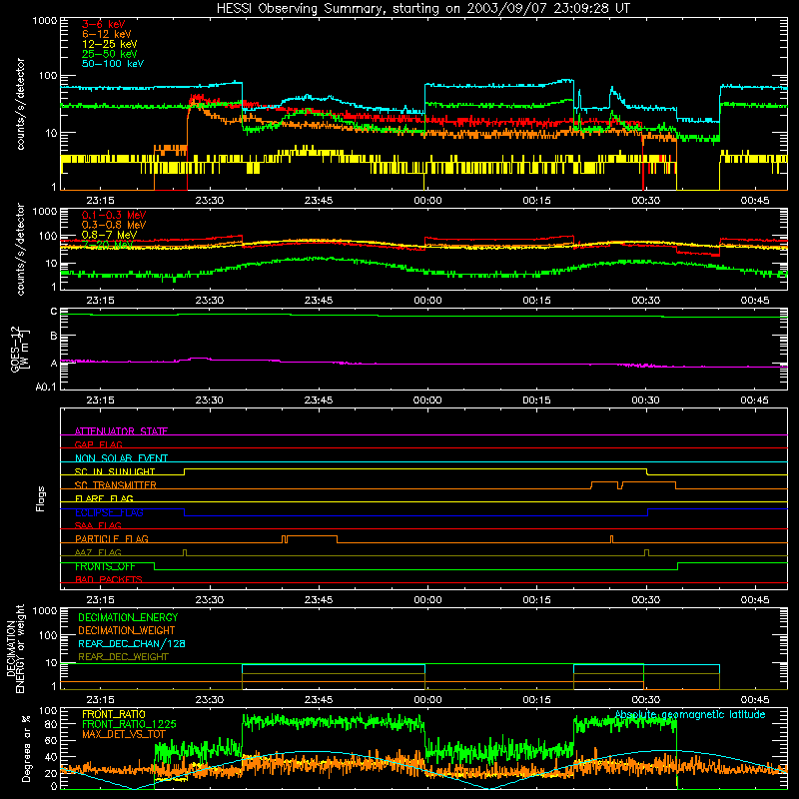Select the 23:30 time tick below MeV panel
The image size is (799, 799).
(210, 301)
